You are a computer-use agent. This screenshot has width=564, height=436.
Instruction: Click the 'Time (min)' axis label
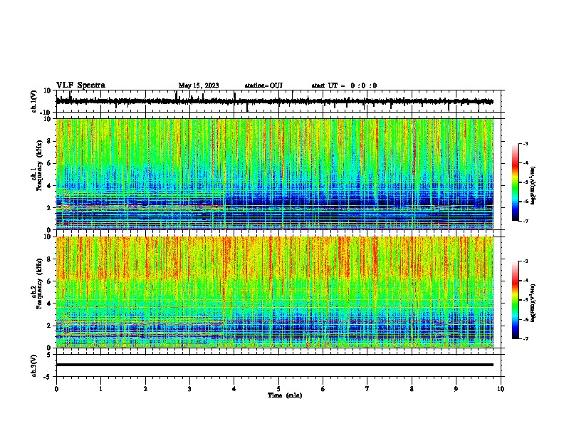(x=285, y=395)
